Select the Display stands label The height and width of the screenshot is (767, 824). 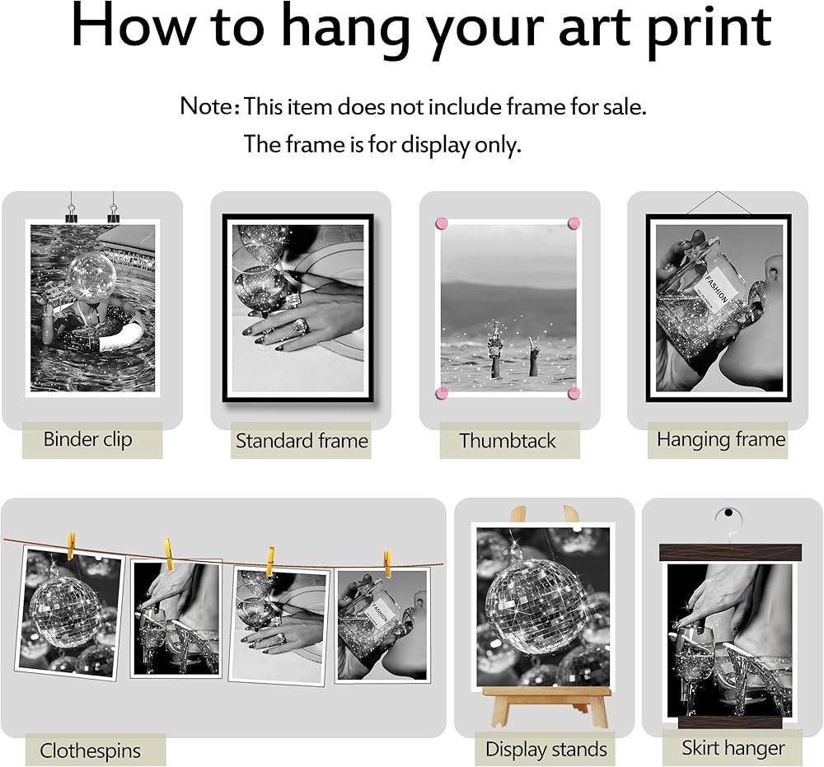[x=546, y=749]
